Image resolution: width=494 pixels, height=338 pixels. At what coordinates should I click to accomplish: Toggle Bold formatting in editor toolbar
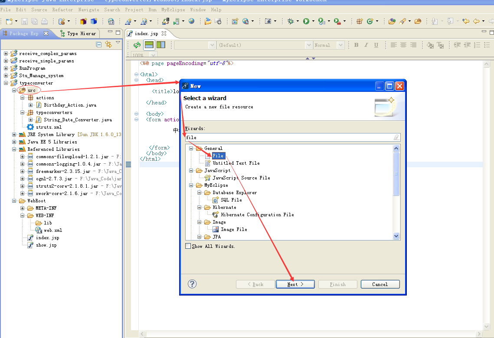pos(356,45)
